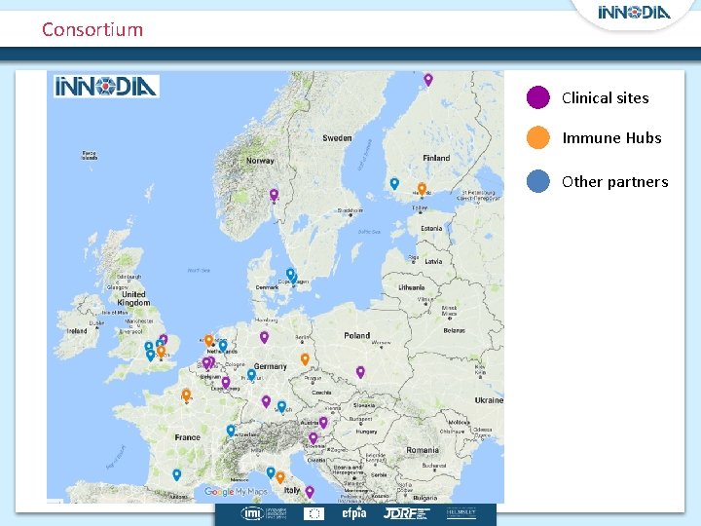Click the 'Norway' map label
This screenshot has height=526, width=701.
pyautogui.click(x=260, y=161)
